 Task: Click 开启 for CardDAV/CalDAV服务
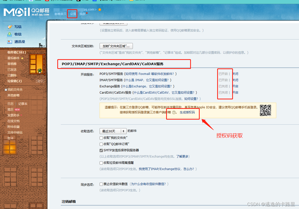[x=235, y=93]
